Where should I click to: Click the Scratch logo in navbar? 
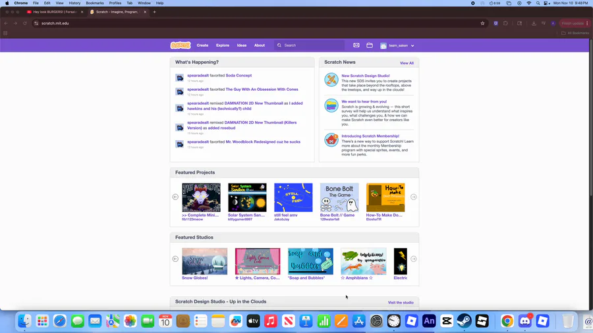tap(181, 45)
